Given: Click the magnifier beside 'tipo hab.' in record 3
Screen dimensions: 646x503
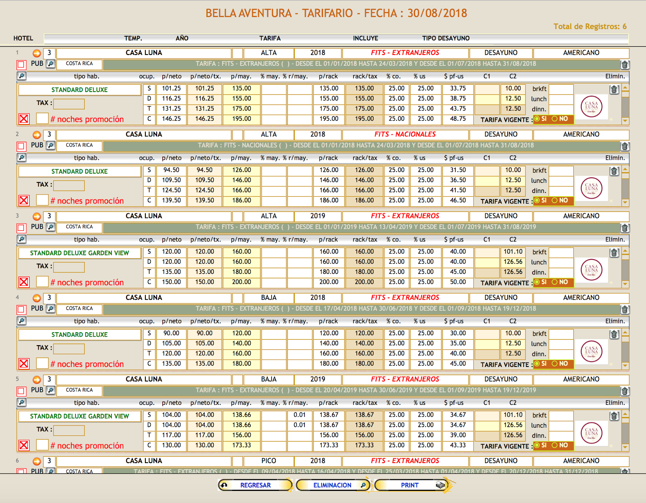Looking at the screenshot, I should 22,239.
